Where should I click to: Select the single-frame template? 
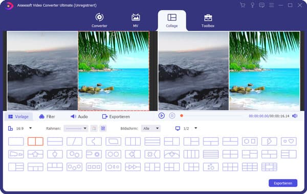(x=16, y=141)
